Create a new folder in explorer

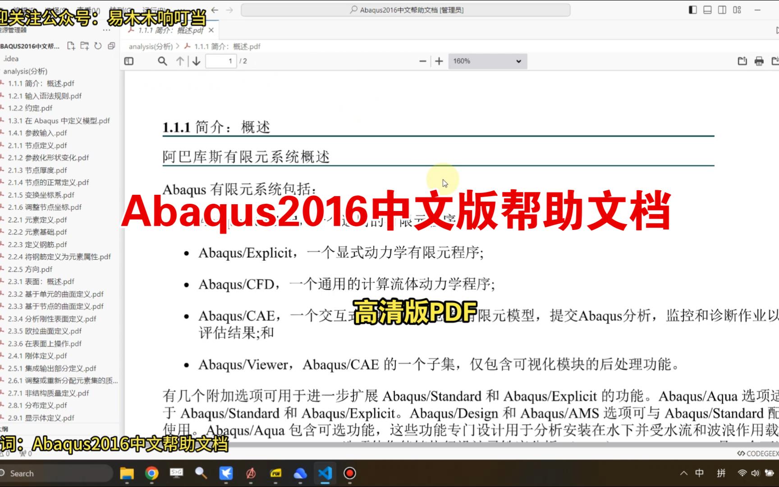tap(84, 46)
